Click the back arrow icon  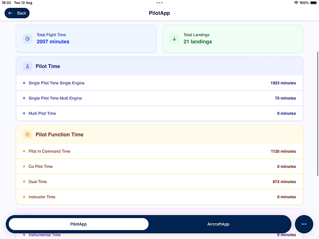click(x=10, y=13)
